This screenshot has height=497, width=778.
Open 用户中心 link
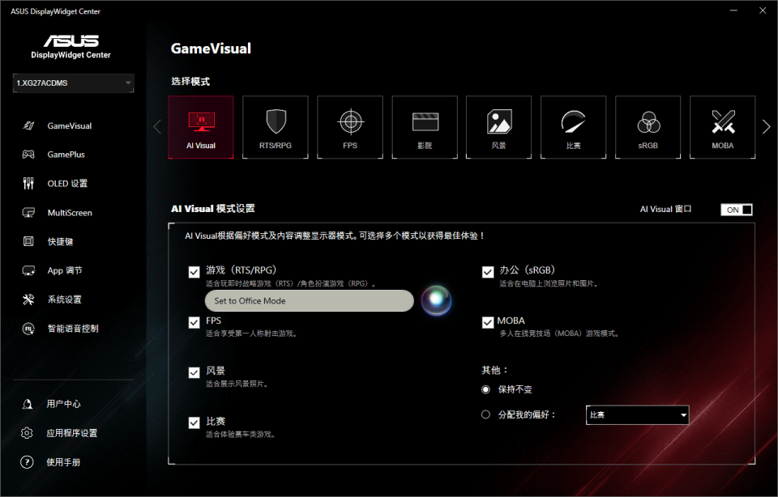(x=63, y=405)
